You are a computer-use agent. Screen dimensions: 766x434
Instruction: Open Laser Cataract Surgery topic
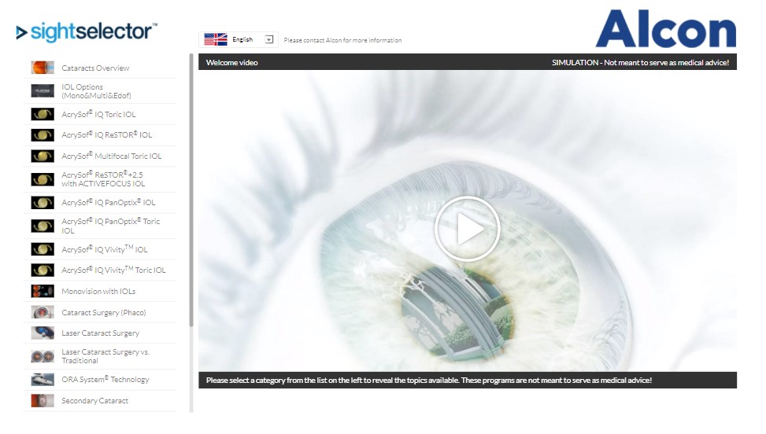coord(100,333)
